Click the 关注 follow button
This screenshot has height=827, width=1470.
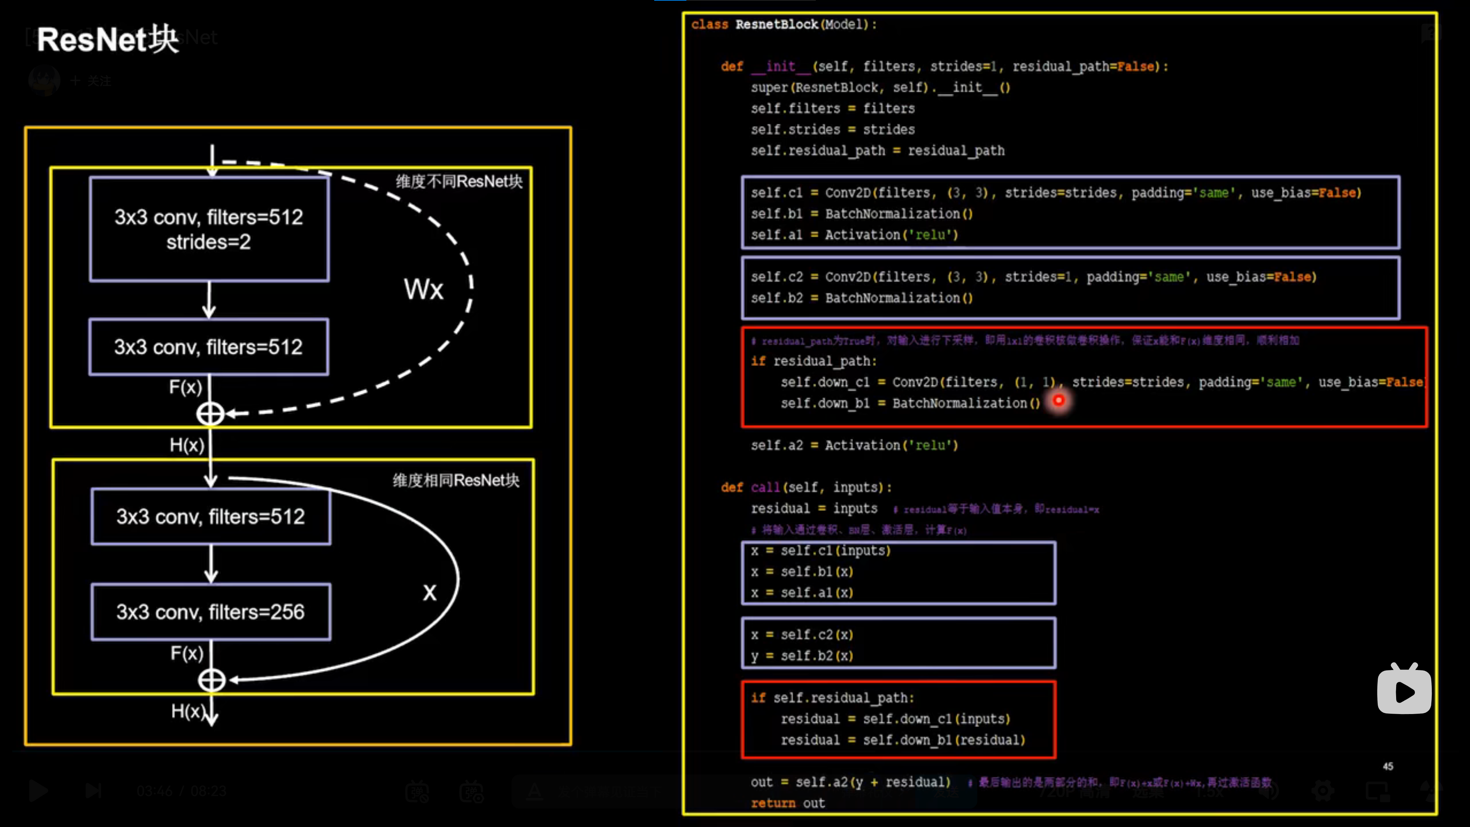click(x=91, y=80)
